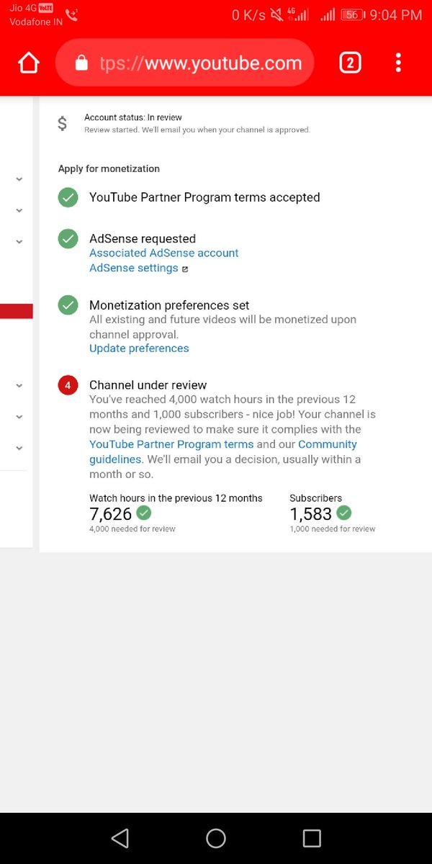This screenshot has height=864, width=432.
Task: Tap the Android recent apps square button
Action: 312,838
